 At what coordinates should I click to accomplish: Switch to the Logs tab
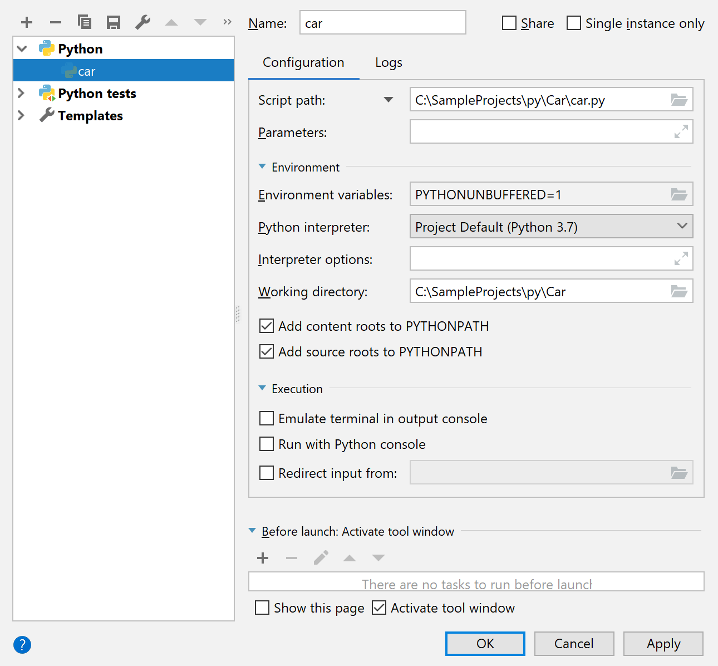[388, 63]
